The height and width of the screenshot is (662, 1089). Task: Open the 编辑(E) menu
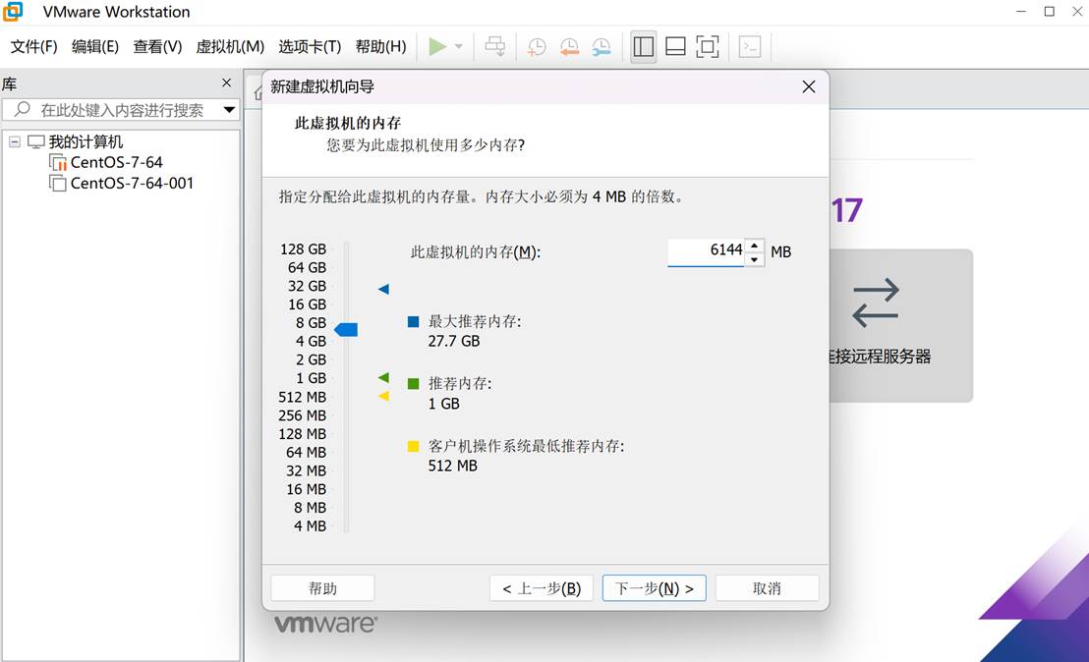pos(95,46)
